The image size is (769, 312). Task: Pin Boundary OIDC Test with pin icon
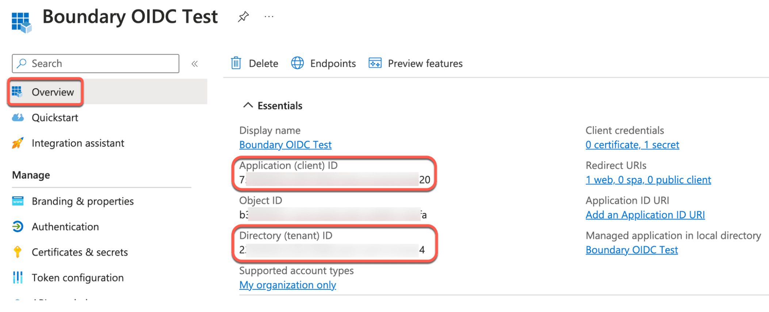click(x=243, y=17)
